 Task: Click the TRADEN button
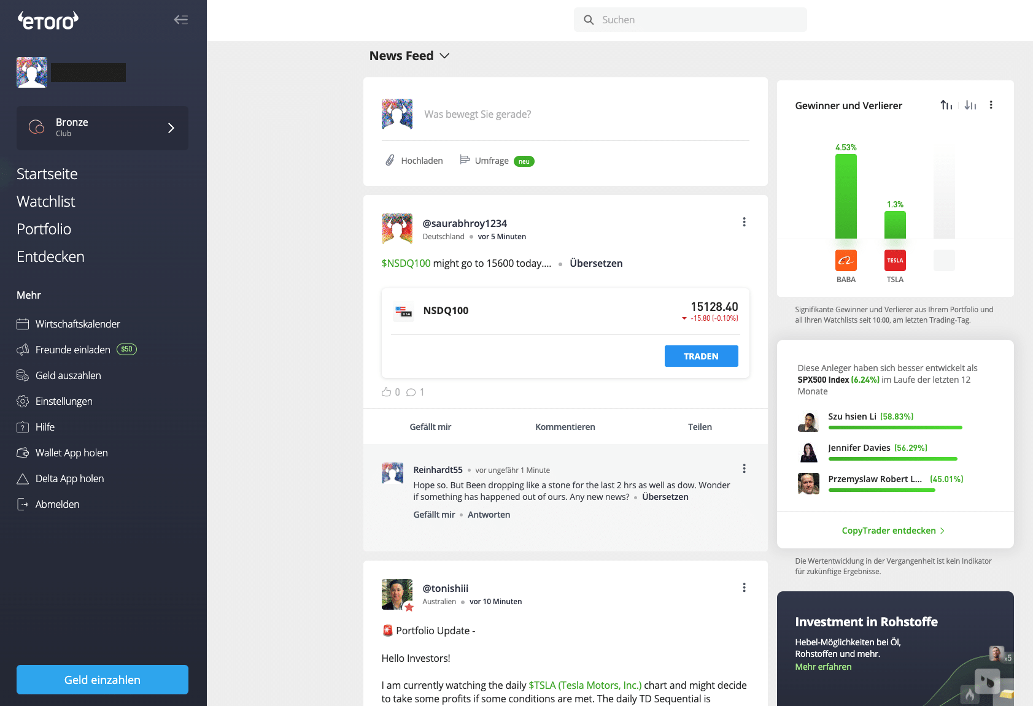[701, 356]
